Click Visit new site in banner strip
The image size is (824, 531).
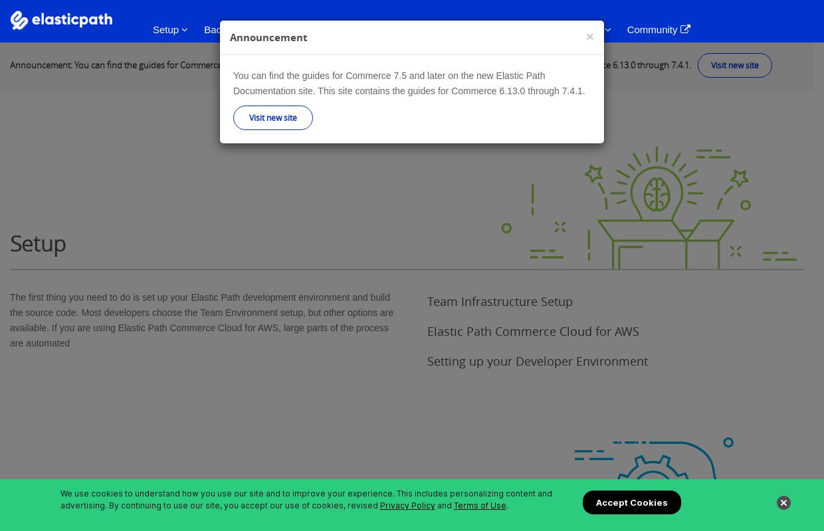click(x=734, y=66)
